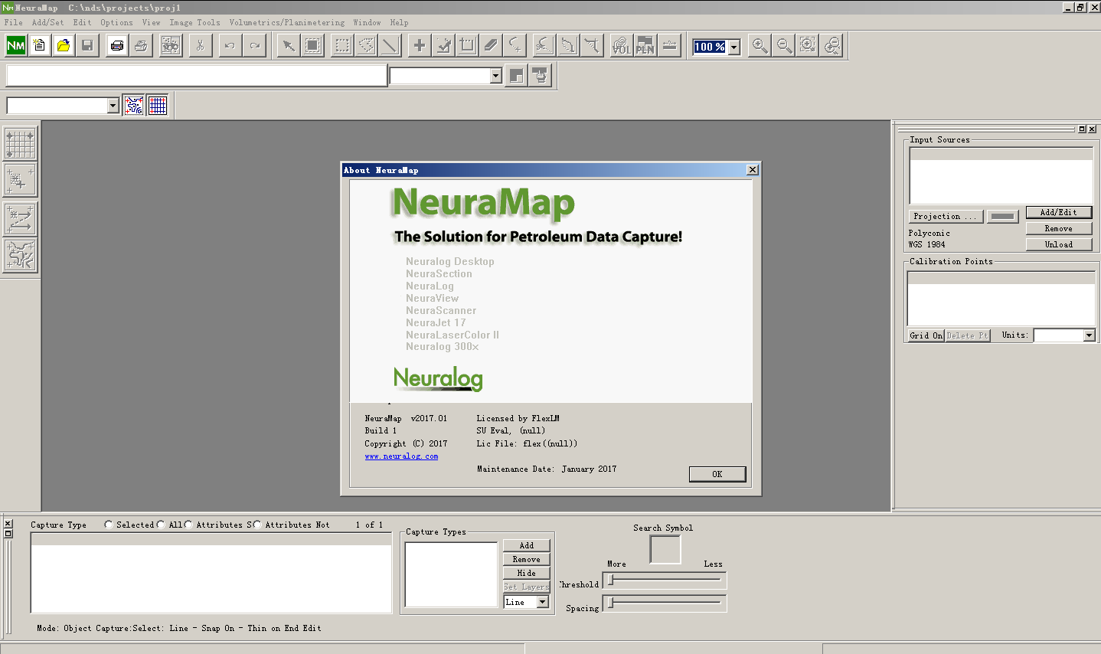Click the Unload button

coord(1059,244)
